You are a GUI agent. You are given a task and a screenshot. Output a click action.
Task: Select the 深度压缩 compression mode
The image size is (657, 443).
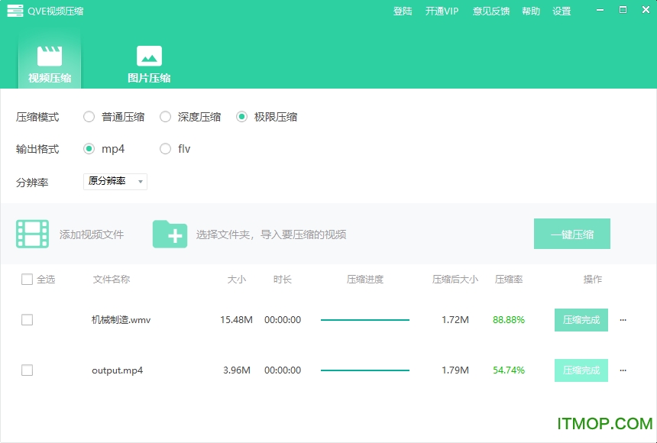(x=165, y=117)
